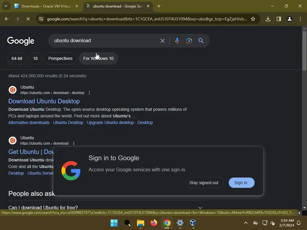The width and height of the screenshot is (307, 230).
Task: Go back to the previous page
Action: 7,19
